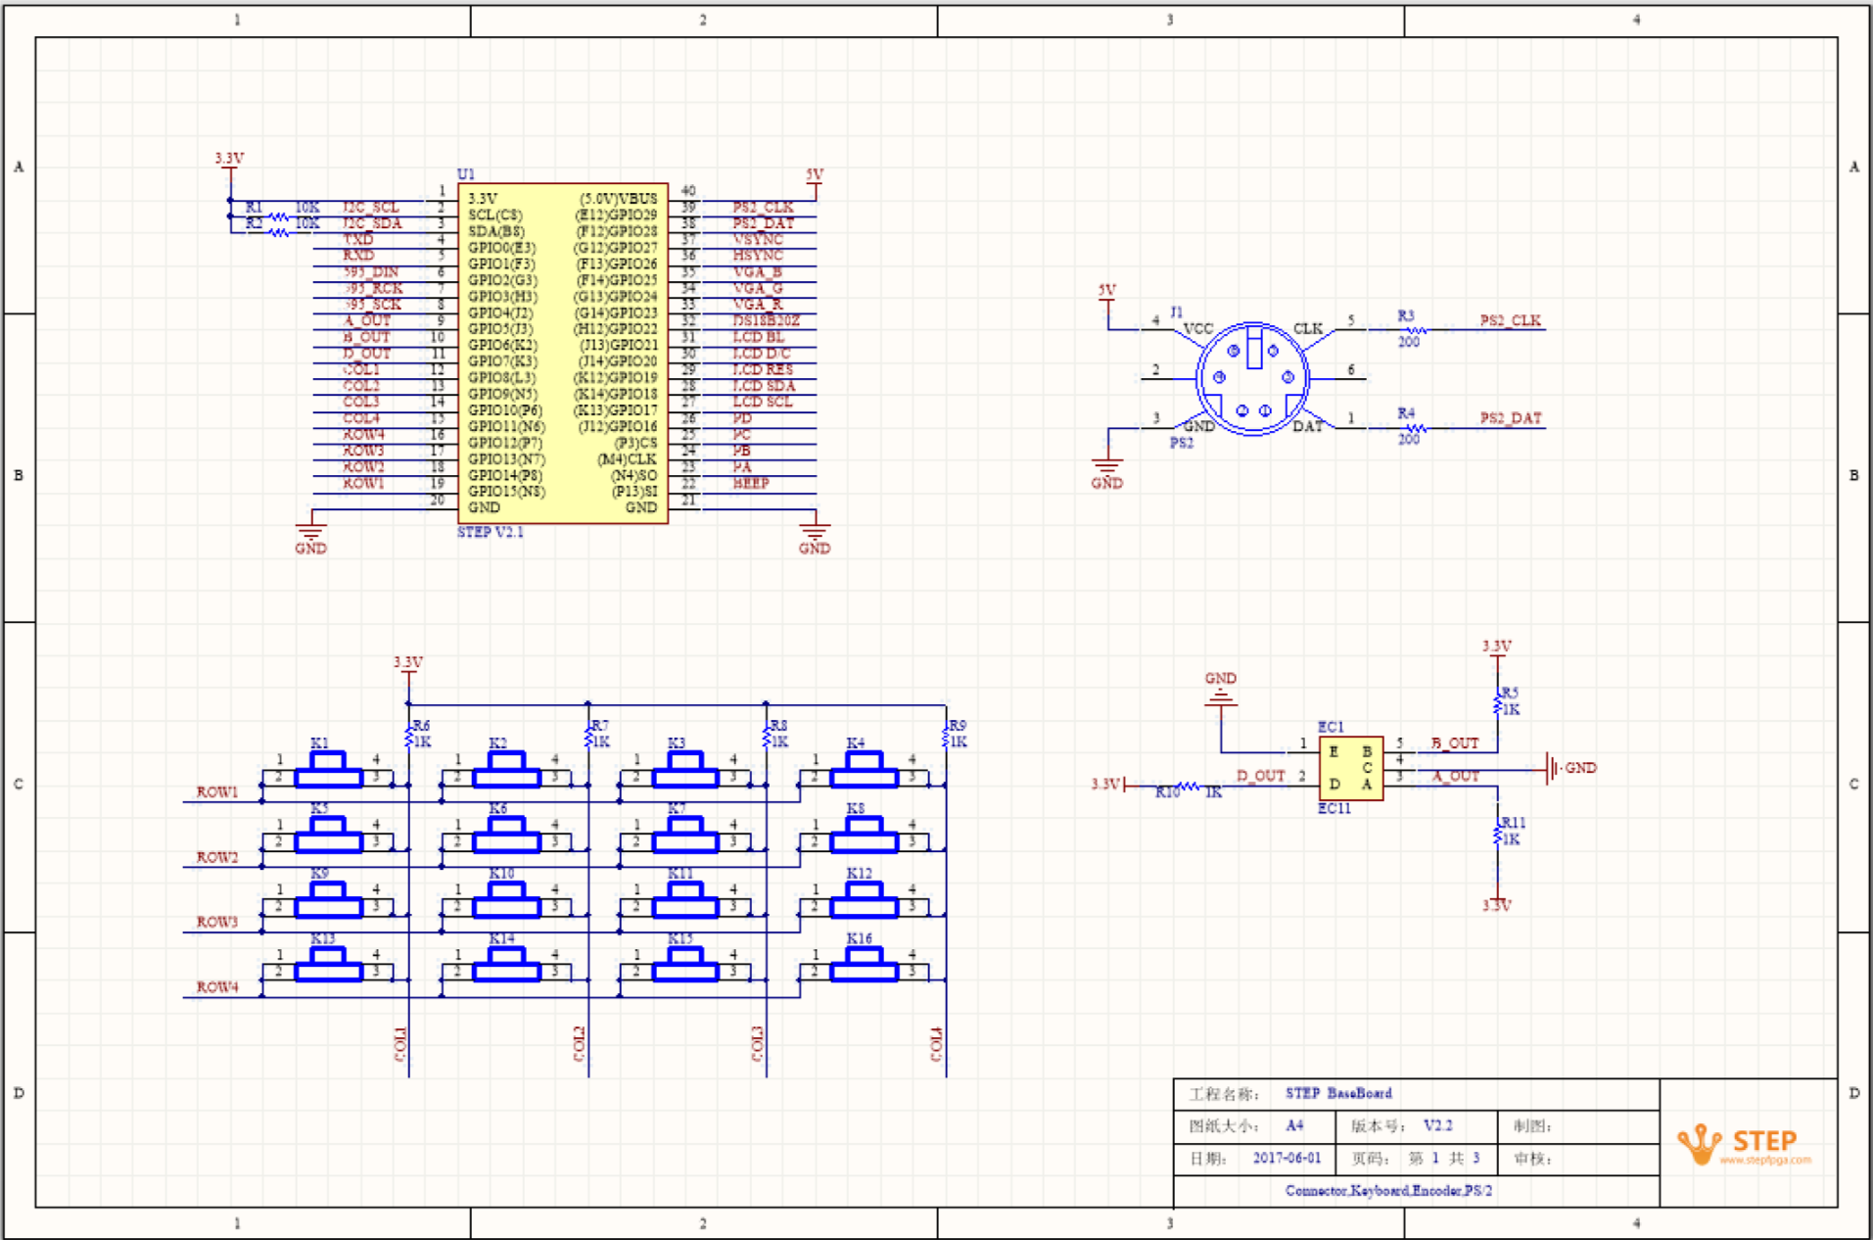1873x1240 pixels.
Task: Click the K1 push button symbol
Action: pyautogui.click(x=328, y=770)
